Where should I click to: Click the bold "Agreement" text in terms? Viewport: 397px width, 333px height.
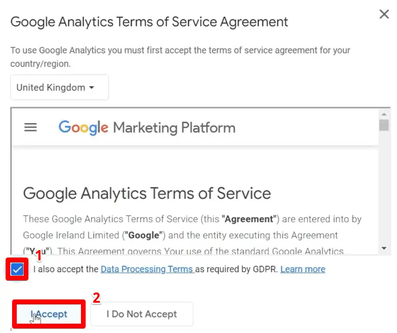(249, 219)
